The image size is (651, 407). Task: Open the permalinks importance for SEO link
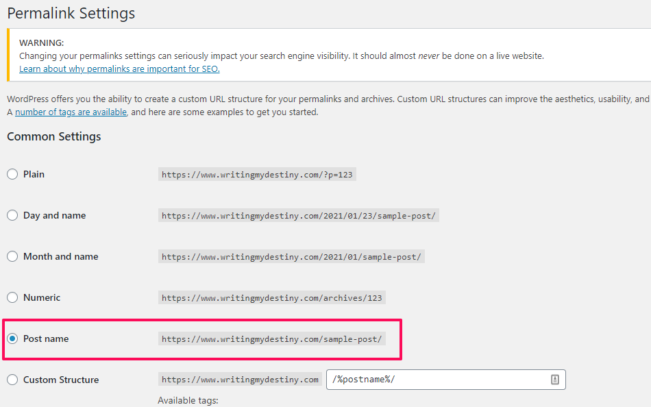point(119,69)
